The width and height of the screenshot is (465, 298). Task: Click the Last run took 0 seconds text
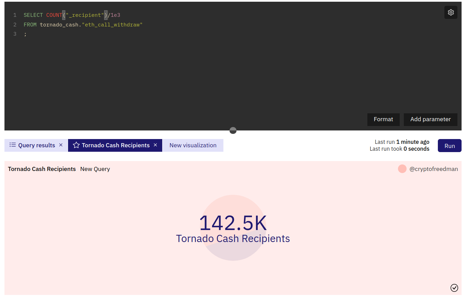coord(399,149)
